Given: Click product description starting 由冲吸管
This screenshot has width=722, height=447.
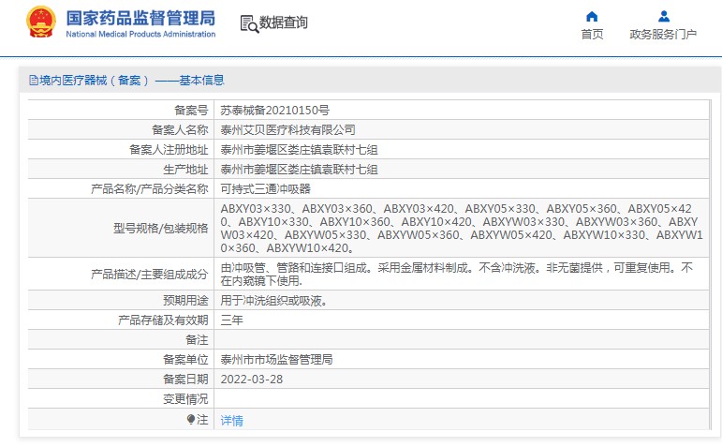Looking at the screenshot, I should [456, 275].
